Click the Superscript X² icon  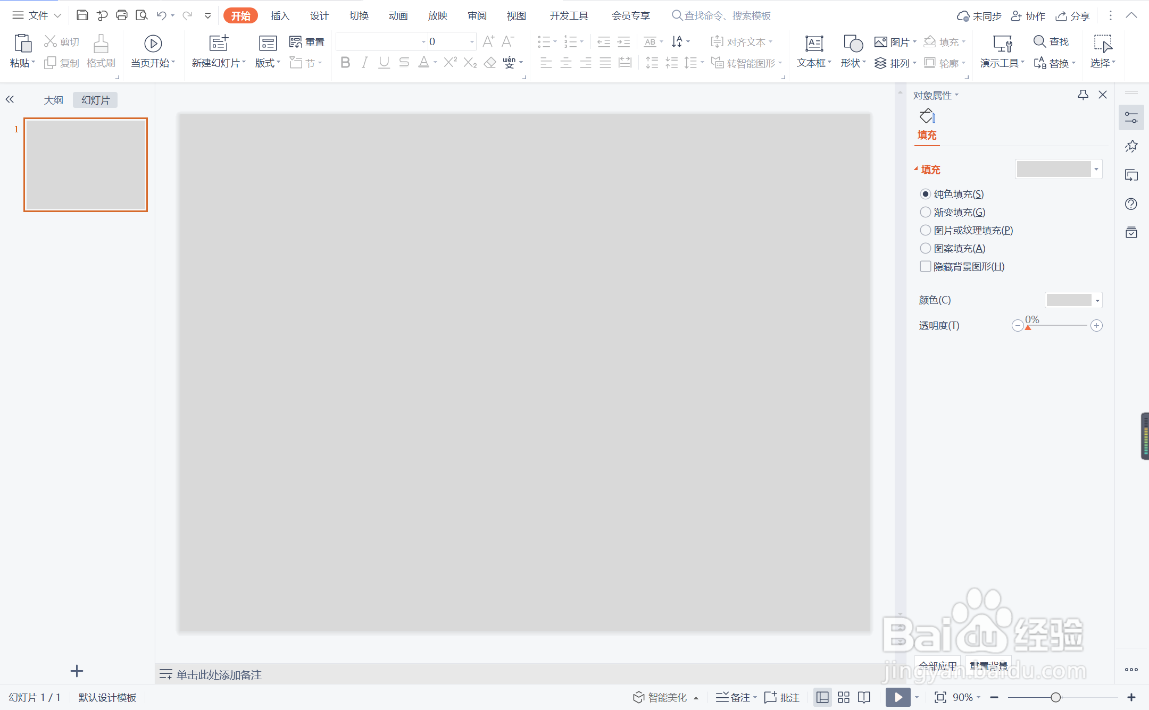click(450, 63)
